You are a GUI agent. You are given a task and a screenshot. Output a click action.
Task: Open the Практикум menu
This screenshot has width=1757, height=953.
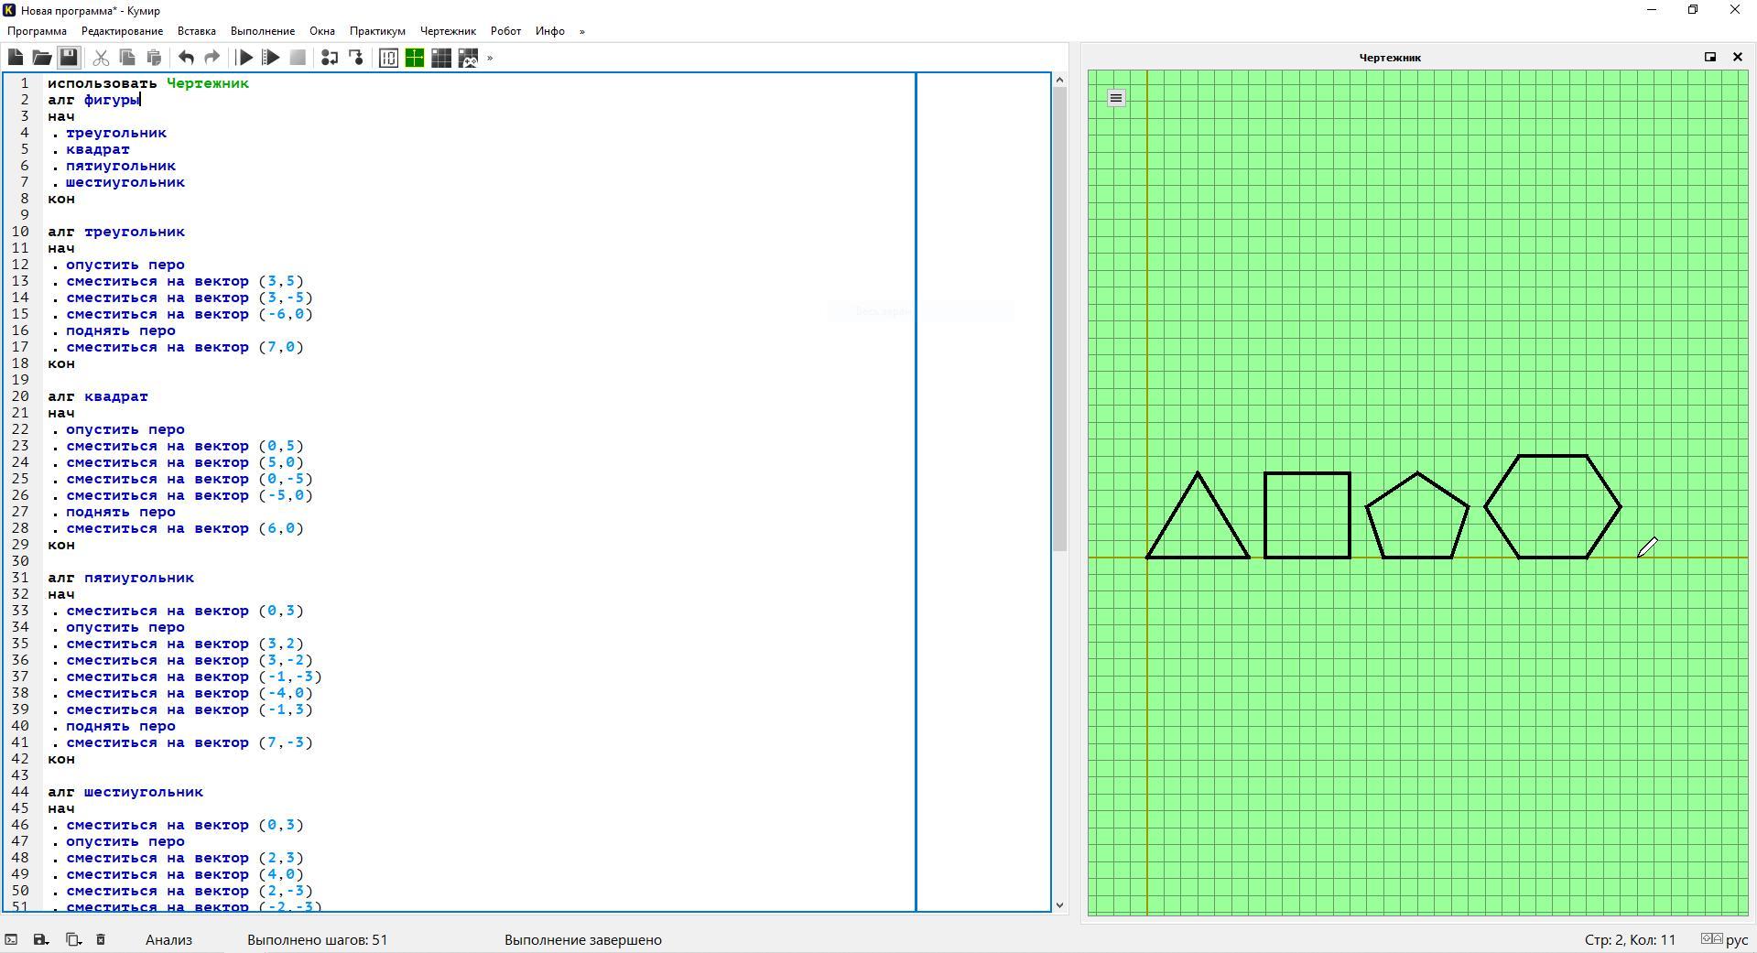tap(377, 31)
